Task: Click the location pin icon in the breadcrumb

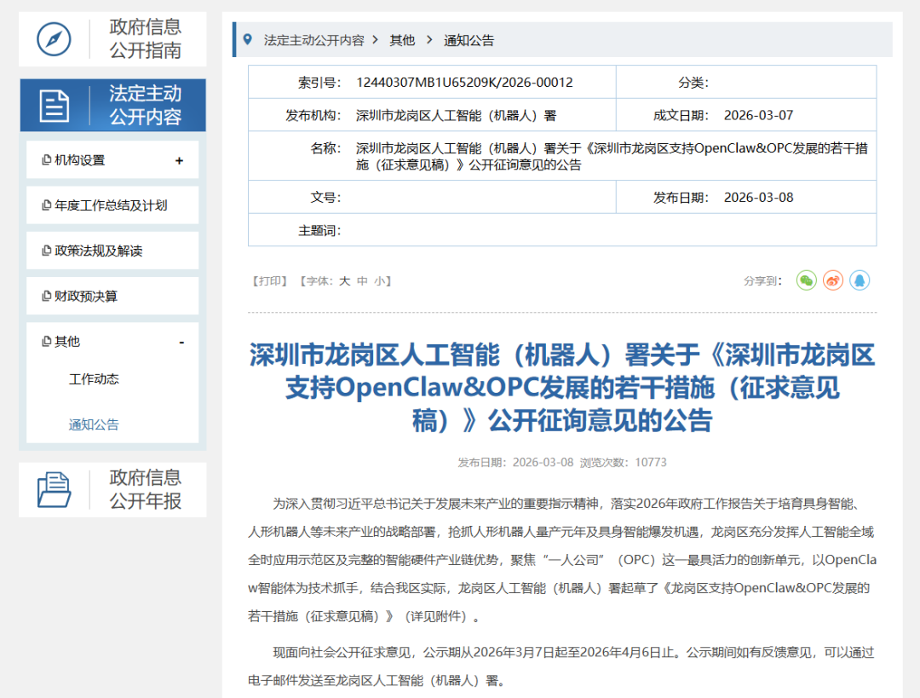Action: tap(247, 39)
